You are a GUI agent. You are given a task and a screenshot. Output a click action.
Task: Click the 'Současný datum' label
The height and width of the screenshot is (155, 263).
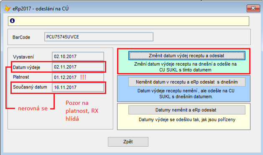(30, 87)
